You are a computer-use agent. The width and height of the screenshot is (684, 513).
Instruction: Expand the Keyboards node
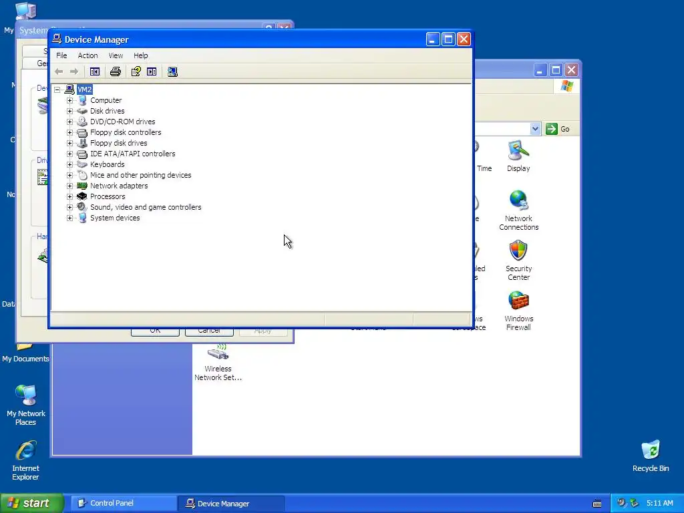point(69,164)
